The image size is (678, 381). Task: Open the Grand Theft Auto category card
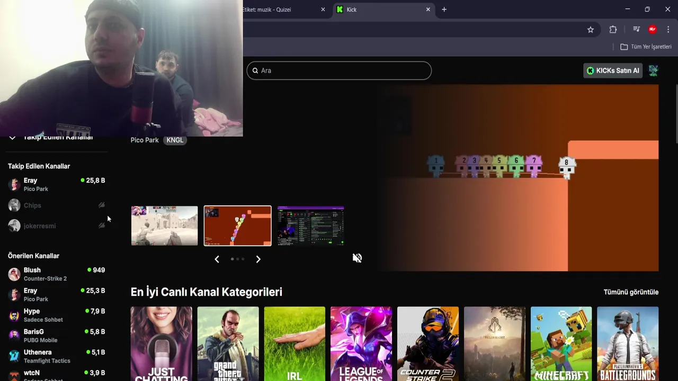pyautogui.click(x=228, y=344)
